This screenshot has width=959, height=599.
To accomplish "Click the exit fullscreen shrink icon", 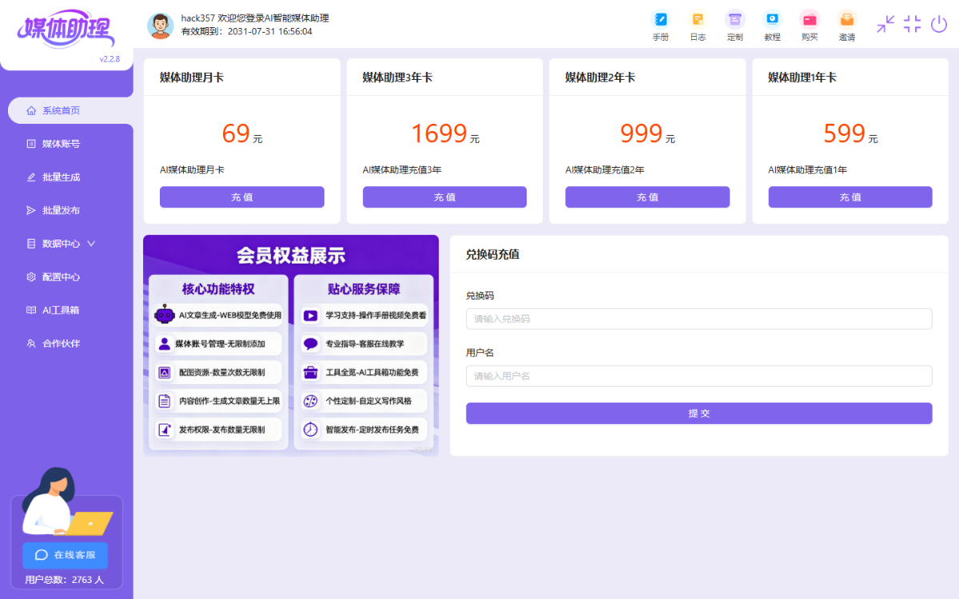I will click(x=913, y=24).
